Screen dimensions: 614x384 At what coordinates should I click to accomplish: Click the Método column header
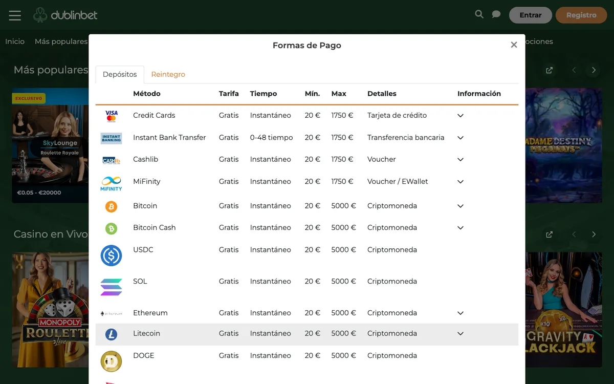coord(147,94)
